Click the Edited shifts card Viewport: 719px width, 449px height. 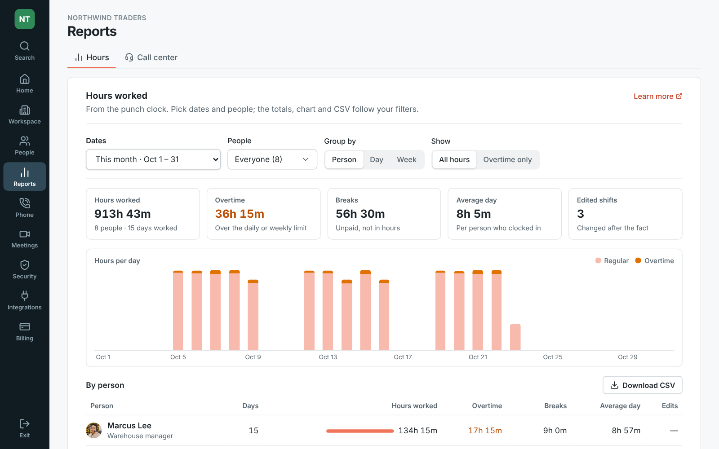click(626, 214)
